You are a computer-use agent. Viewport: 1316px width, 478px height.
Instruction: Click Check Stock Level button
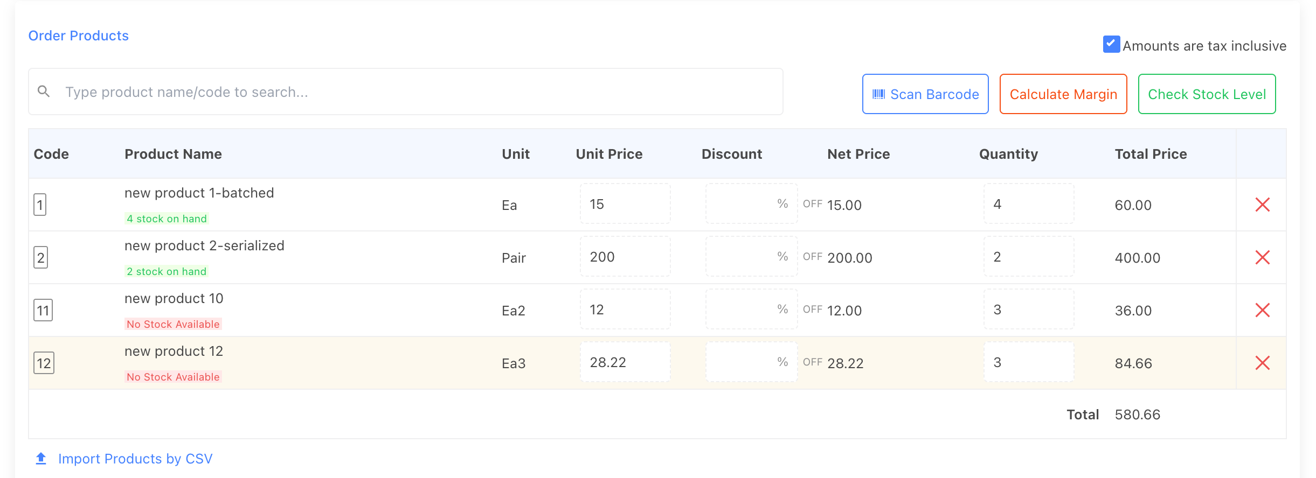1206,94
